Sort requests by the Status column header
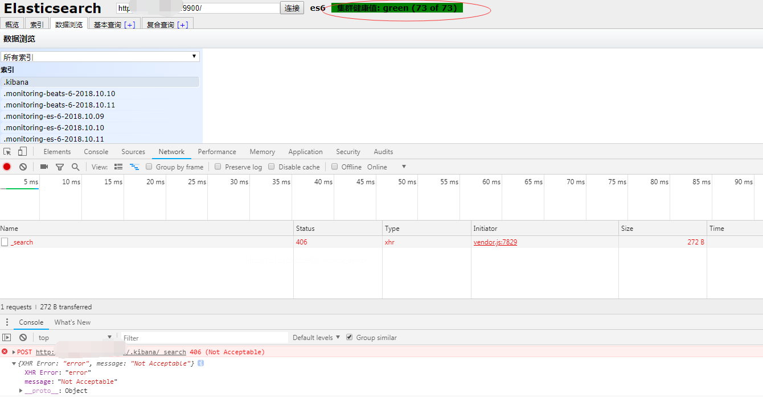Viewport: 763px width, 398px height. coord(338,229)
